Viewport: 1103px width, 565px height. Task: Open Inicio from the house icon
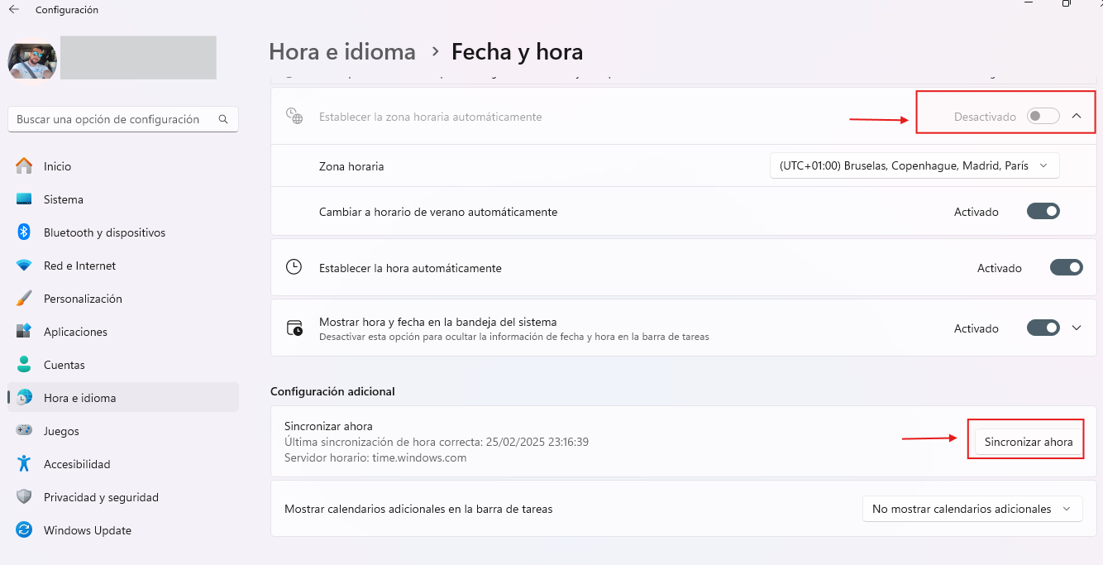(24, 166)
